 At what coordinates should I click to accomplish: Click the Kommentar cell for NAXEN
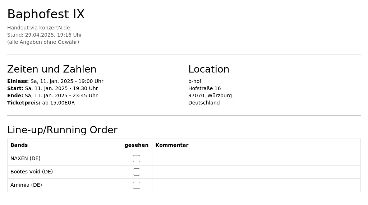click(x=256, y=159)
